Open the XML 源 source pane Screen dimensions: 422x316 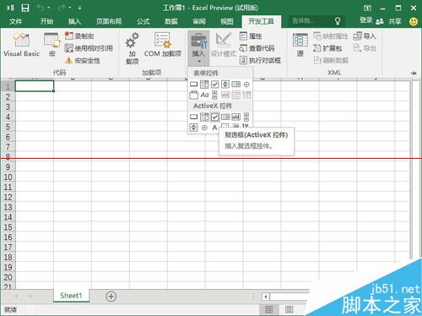(300, 45)
